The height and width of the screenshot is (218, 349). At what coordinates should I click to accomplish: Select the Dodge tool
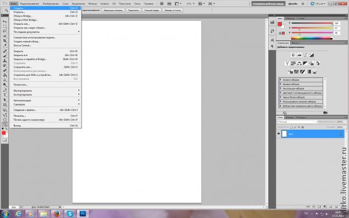(x=5, y=85)
